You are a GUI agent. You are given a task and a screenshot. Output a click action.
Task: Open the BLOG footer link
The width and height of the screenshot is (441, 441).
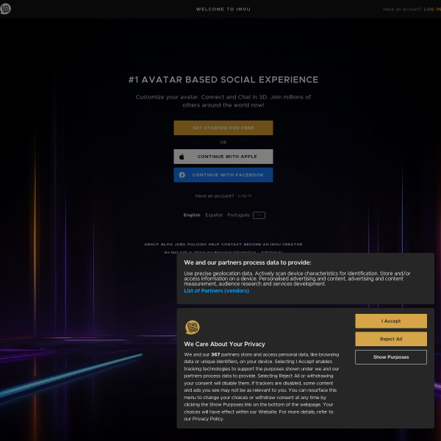point(167,245)
